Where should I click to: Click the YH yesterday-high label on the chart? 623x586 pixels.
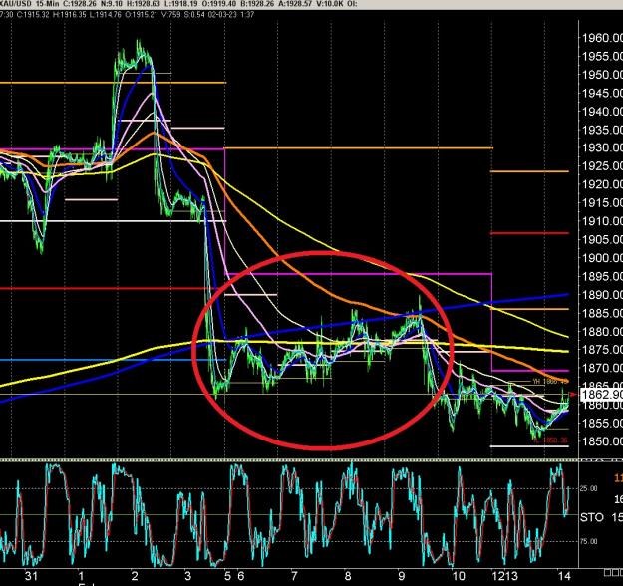coord(550,382)
